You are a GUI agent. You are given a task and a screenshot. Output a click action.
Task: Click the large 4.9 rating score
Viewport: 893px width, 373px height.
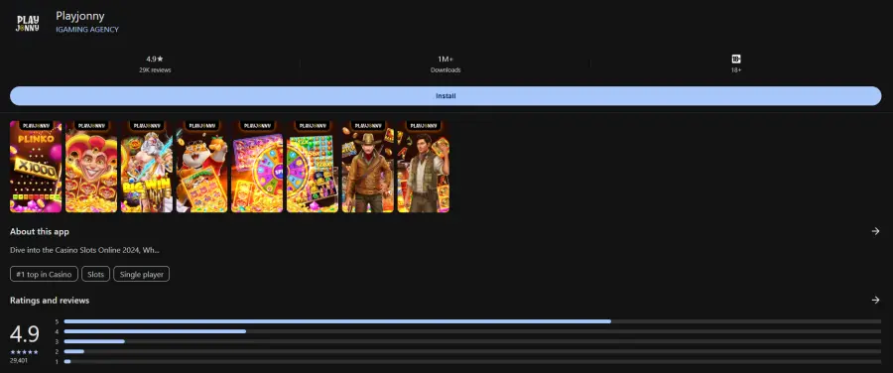pos(25,333)
